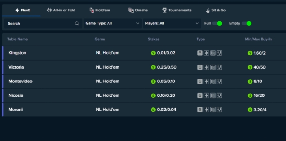The width and height of the screenshot is (286, 141).
Task: Select the Moroni table name
Action: pos(15,110)
